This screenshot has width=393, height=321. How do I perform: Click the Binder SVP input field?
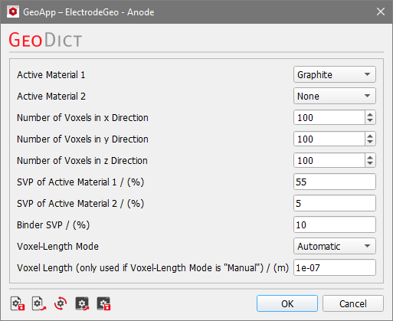pos(335,224)
